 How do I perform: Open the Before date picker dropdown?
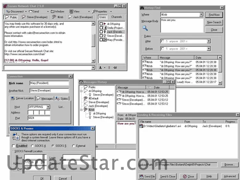coord(209,49)
